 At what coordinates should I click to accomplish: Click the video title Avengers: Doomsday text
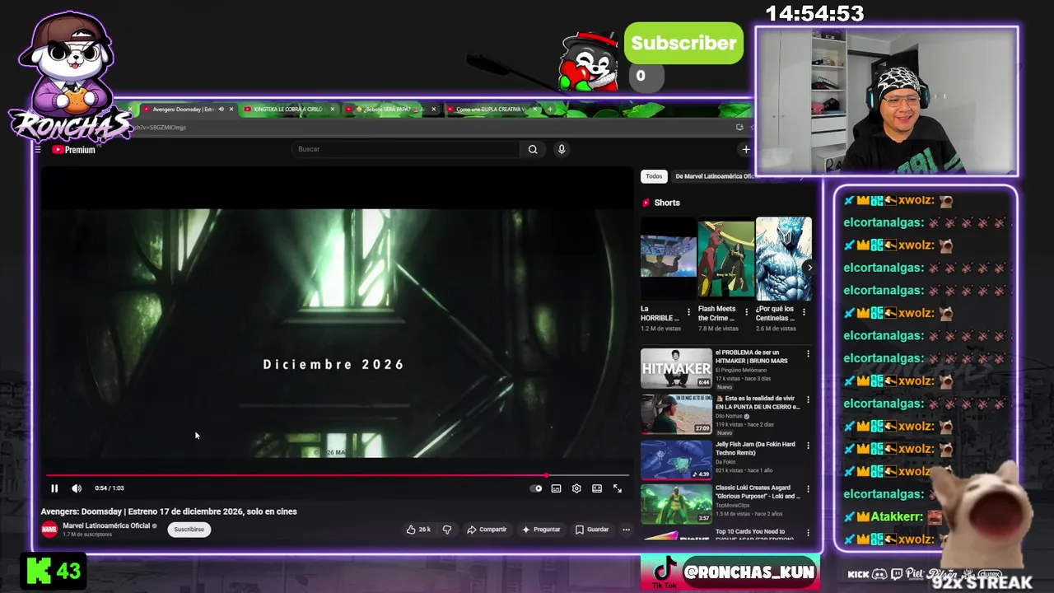coord(169,511)
